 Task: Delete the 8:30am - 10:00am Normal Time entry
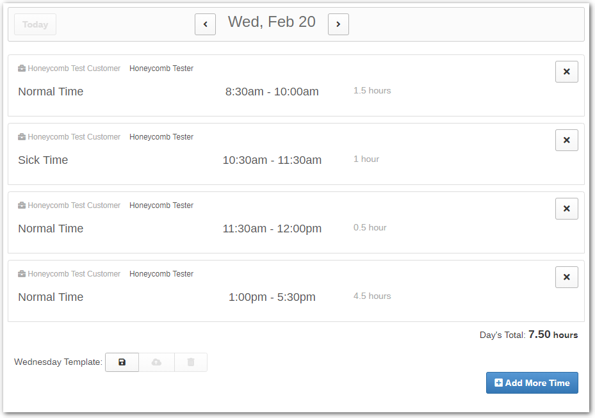point(566,72)
